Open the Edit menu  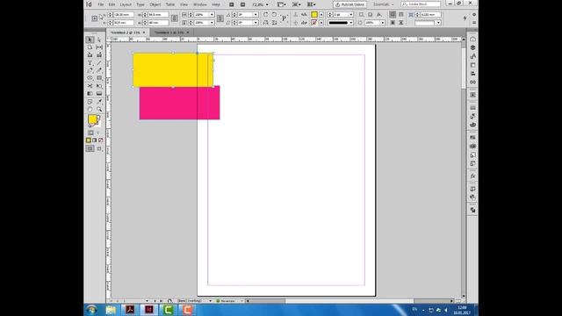pos(112,4)
